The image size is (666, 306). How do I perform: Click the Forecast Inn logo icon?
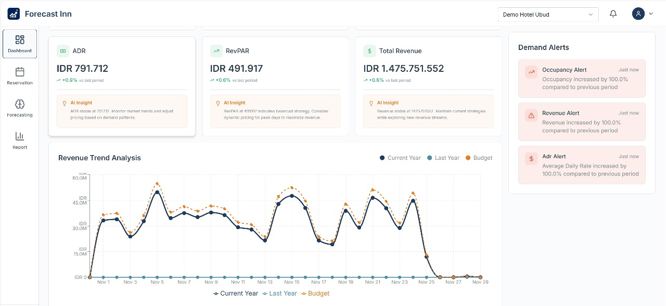pos(14,14)
